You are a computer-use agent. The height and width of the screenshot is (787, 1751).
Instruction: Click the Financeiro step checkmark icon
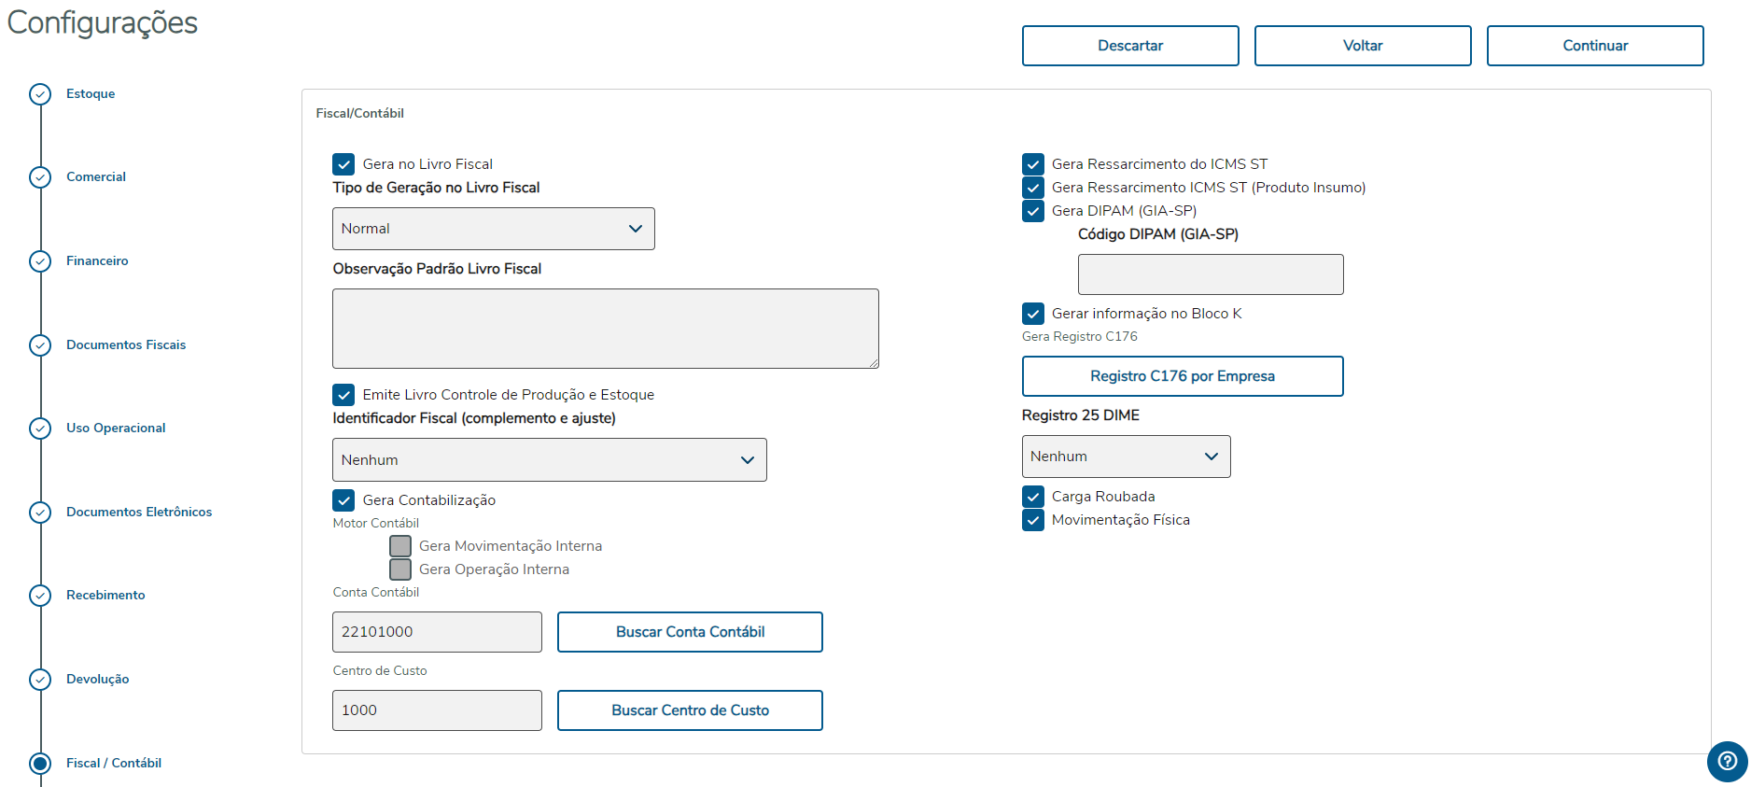click(x=40, y=261)
